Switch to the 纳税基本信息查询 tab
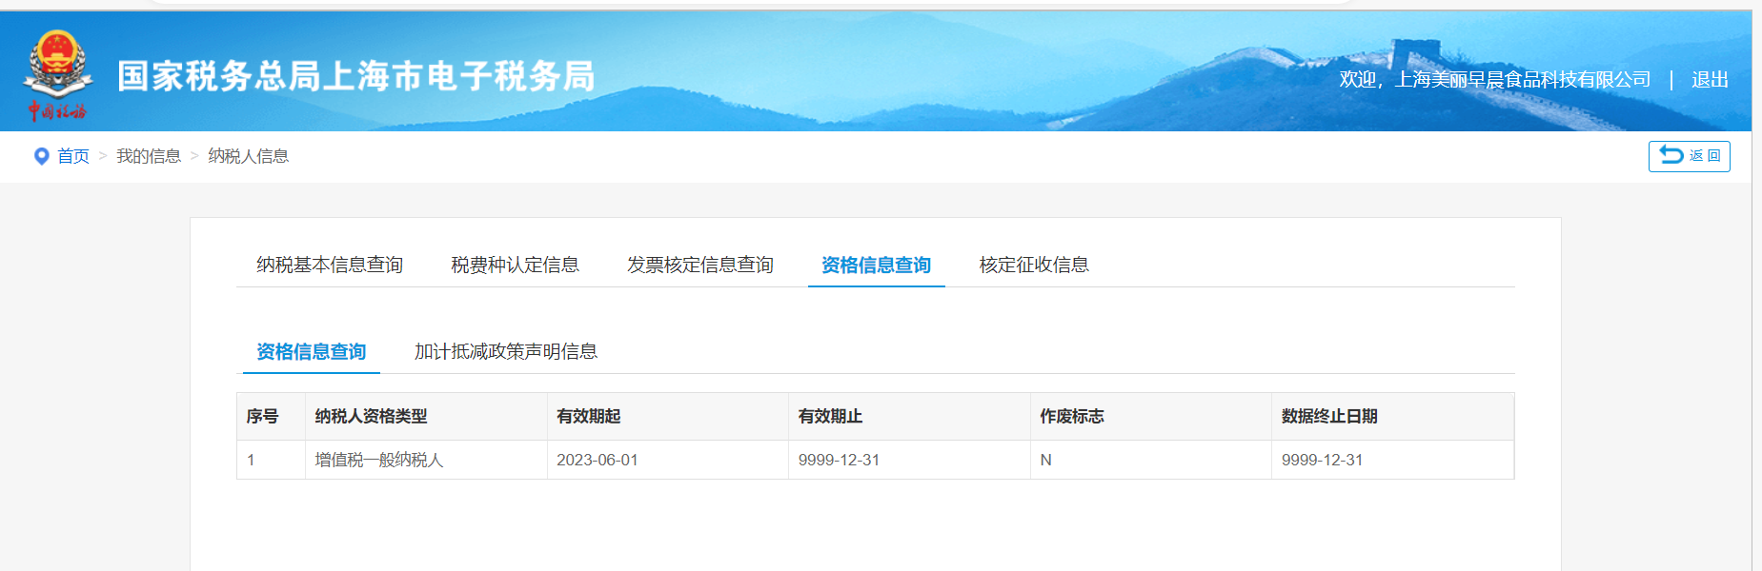The image size is (1762, 571). click(x=330, y=265)
